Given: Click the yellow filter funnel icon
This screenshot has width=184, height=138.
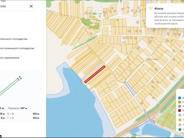Looking at the screenshot, I should click(x=151, y=8).
